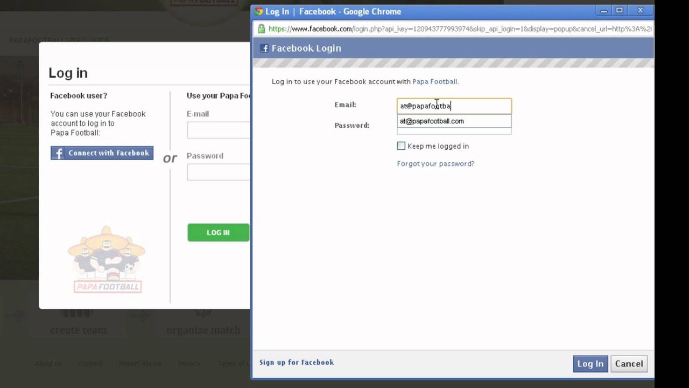Screen dimensions: 689x388
Task: Click the Connect with Facebook button
Action: (102, 153)
